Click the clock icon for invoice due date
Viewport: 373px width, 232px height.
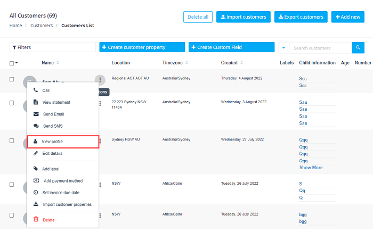36,193
